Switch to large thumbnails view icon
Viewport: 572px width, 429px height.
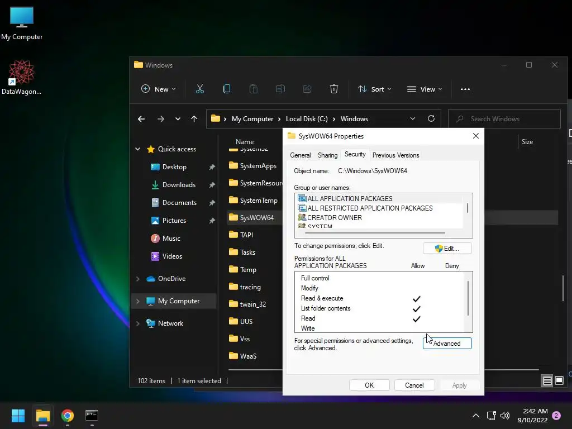pyautogui.click(x=559, y=381)
